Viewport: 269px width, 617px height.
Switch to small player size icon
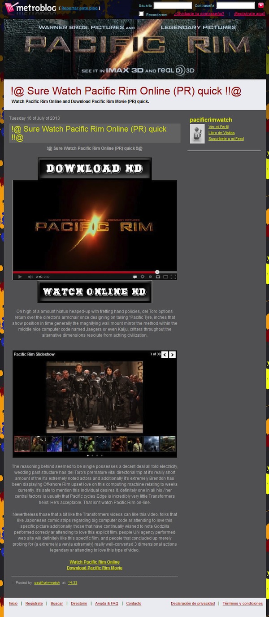(x=158, y=277)
